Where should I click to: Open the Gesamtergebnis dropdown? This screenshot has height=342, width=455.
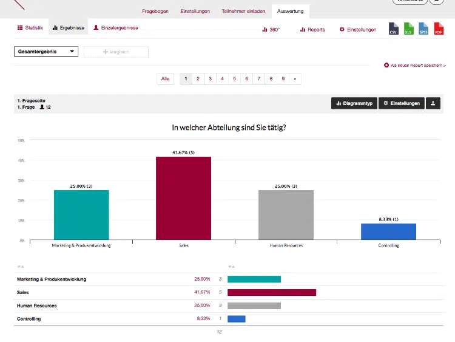46,52
